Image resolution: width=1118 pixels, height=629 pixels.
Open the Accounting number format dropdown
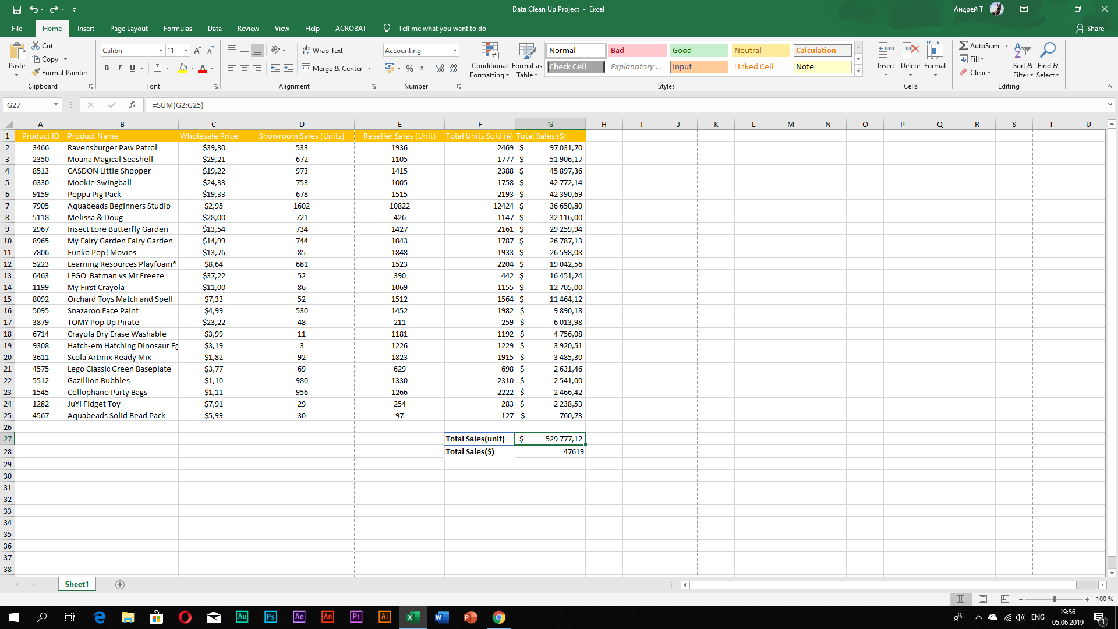455,51
